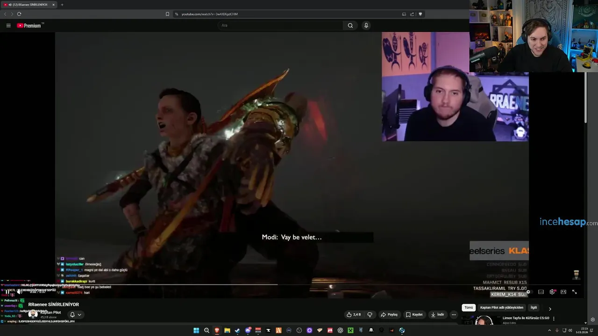
Task: Toggle subtitles in player controls
Action: [x=541, y=292]
